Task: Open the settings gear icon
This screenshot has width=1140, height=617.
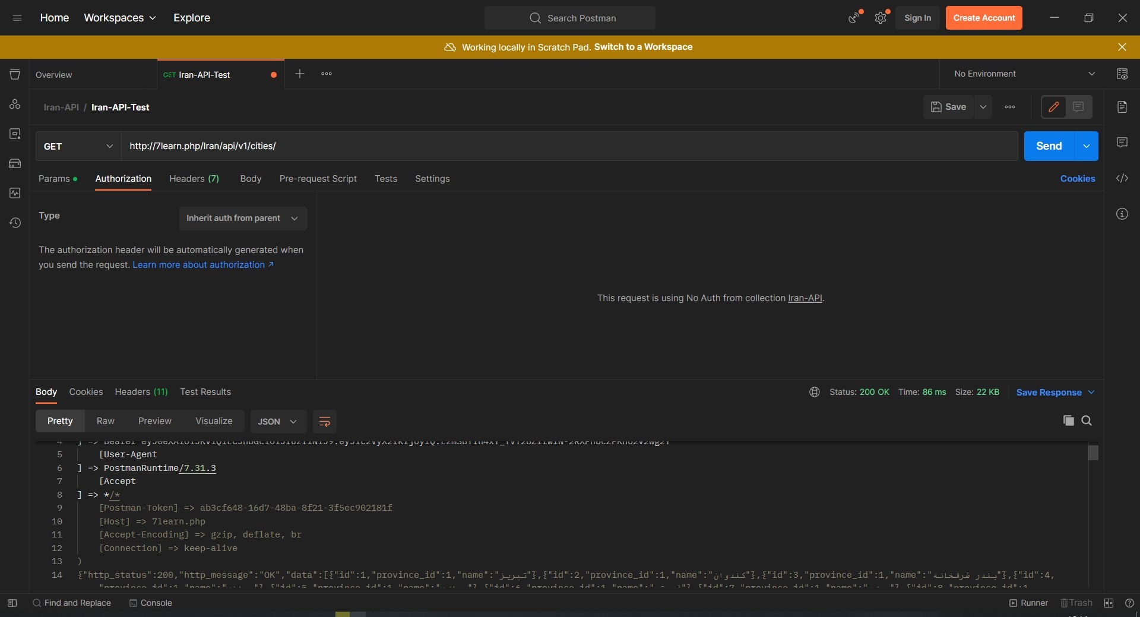Action: click(x=881, y=18)
